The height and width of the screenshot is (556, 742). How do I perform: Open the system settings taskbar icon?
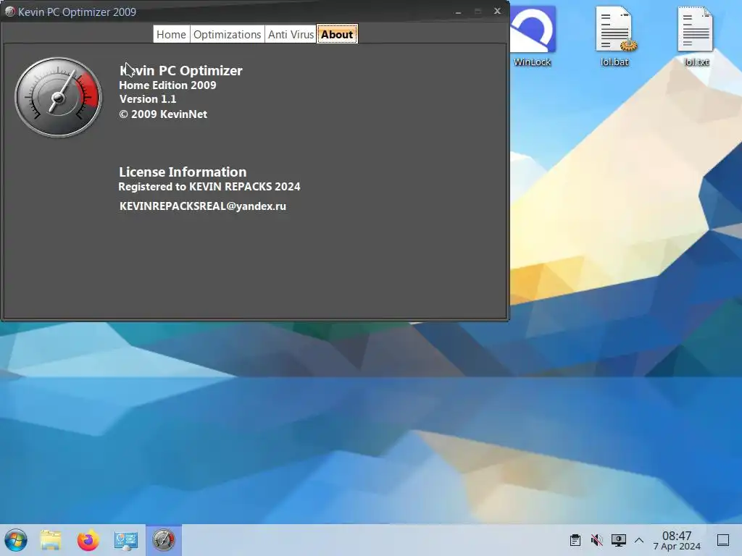[126, 540]
